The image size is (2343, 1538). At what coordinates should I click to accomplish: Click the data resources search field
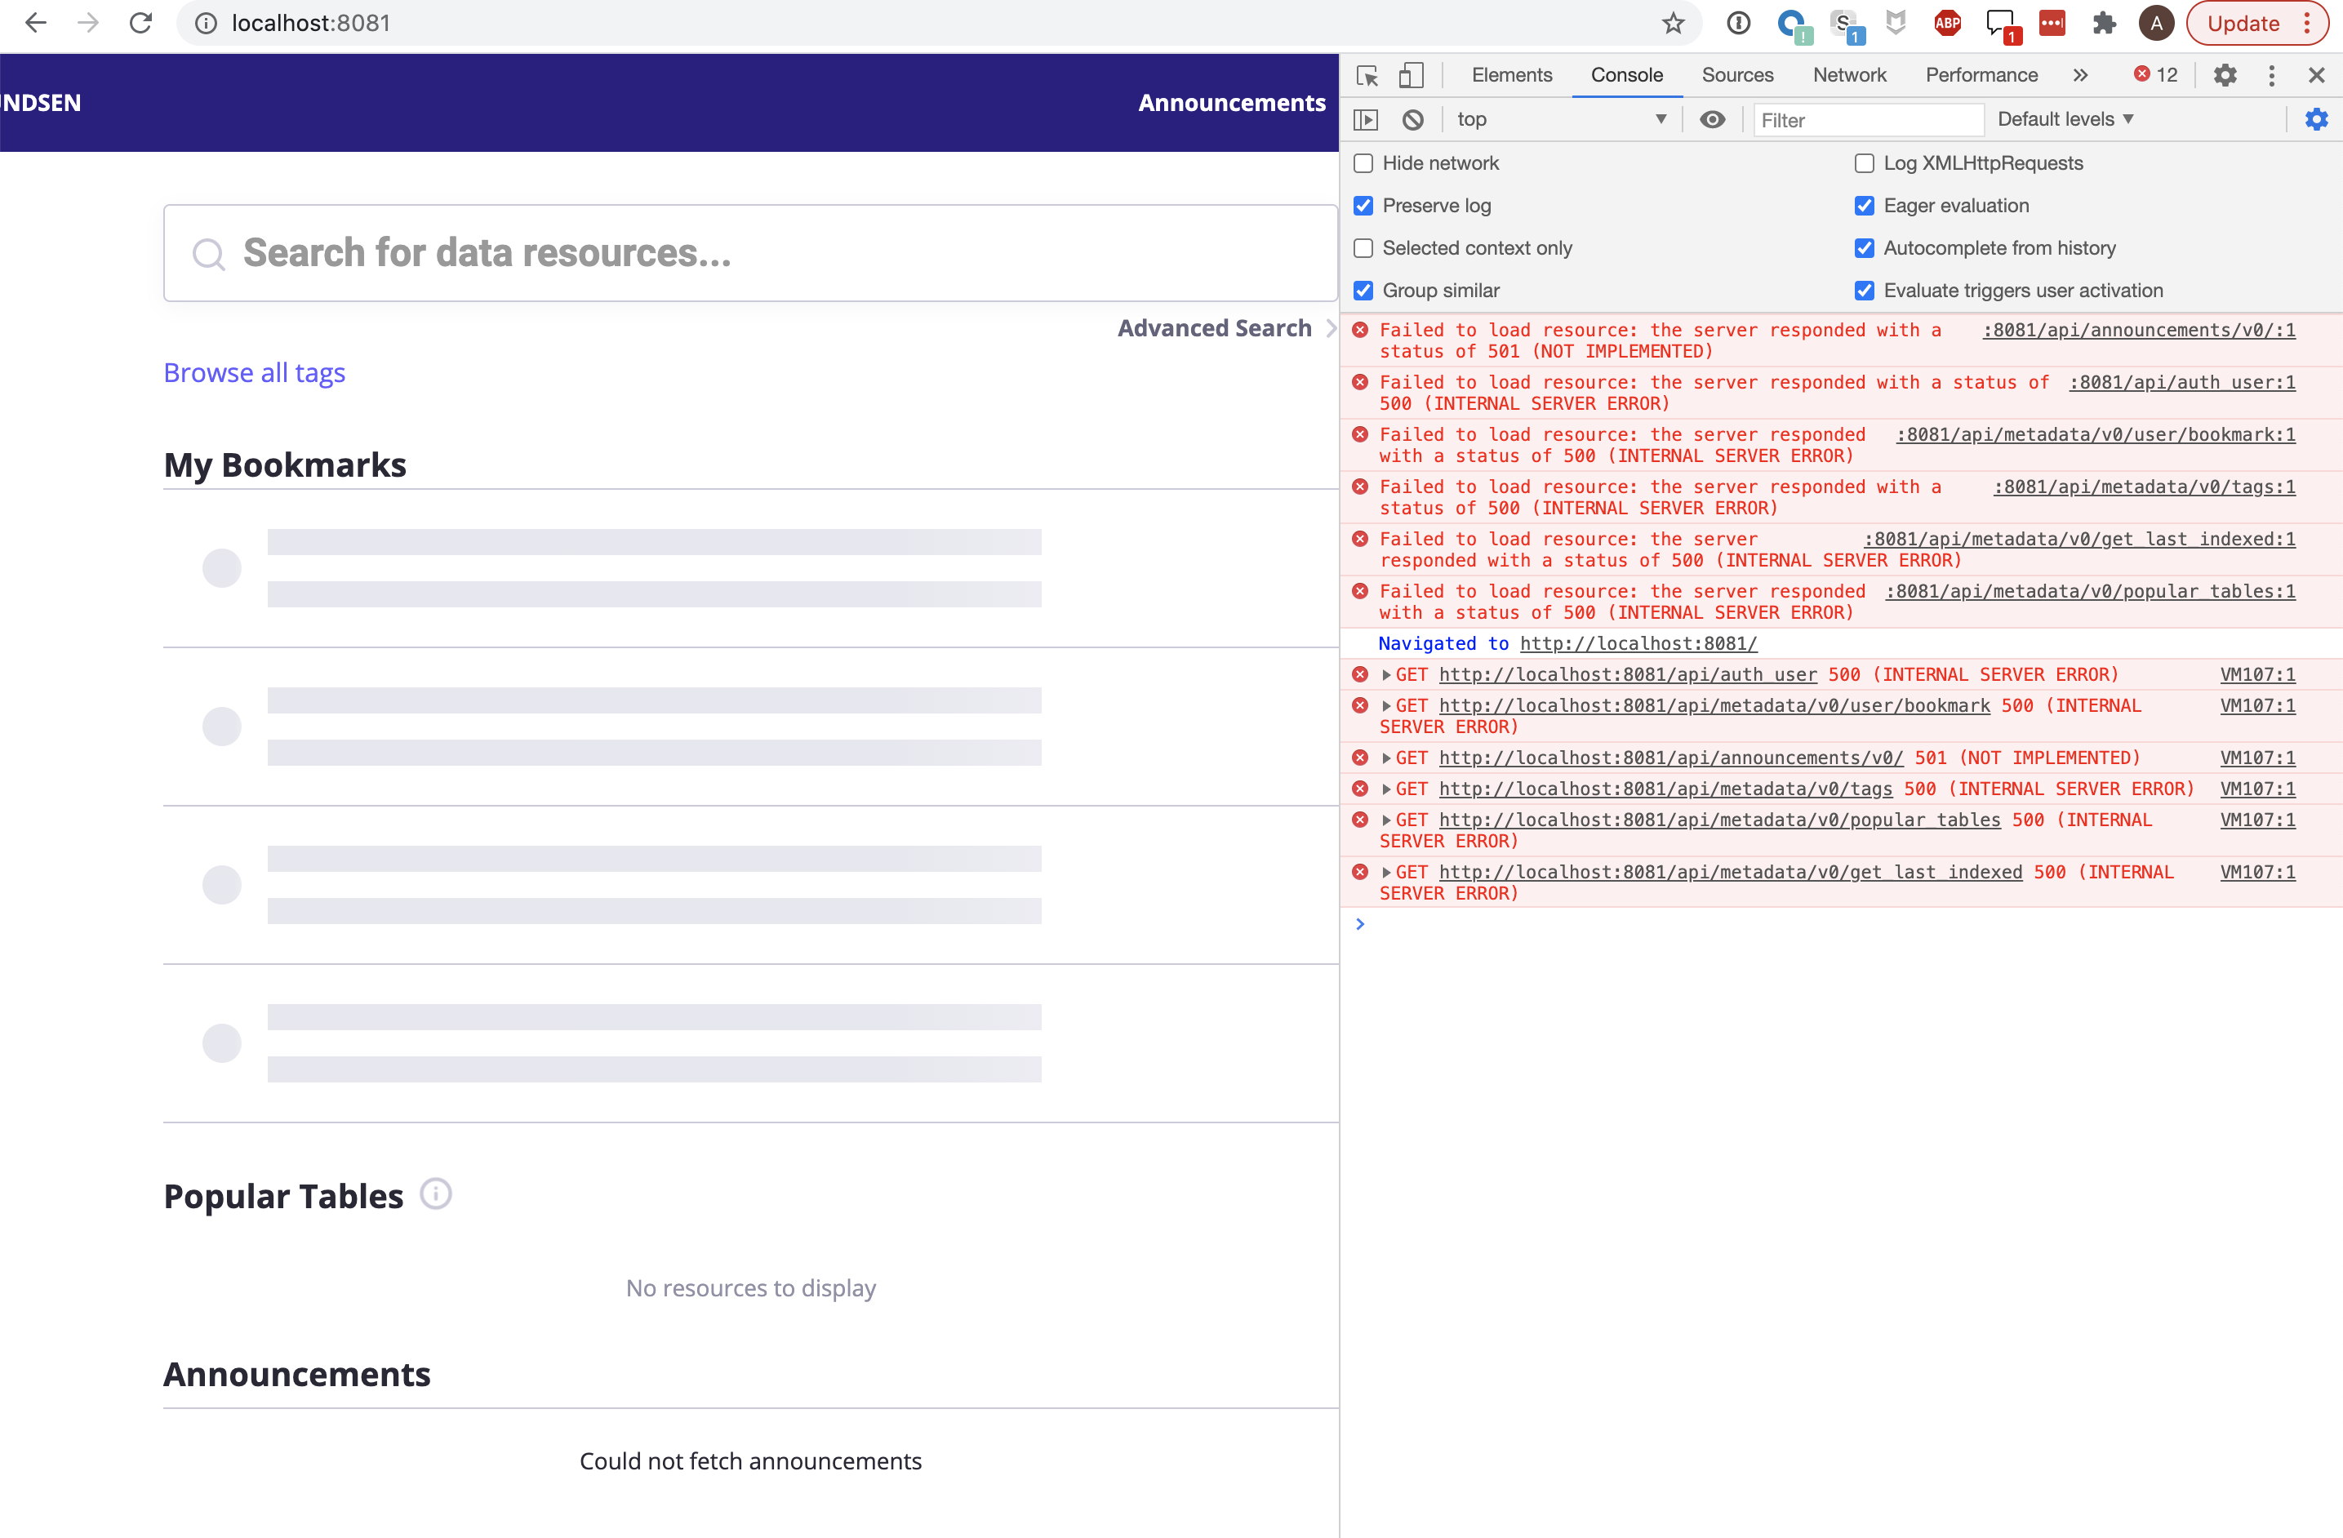coord(750,253)
